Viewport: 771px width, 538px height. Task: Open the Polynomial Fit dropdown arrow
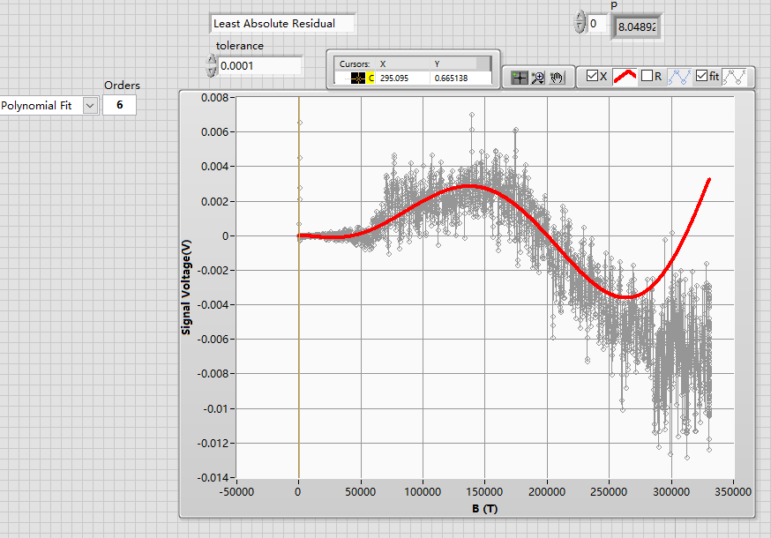click(90, 106)
